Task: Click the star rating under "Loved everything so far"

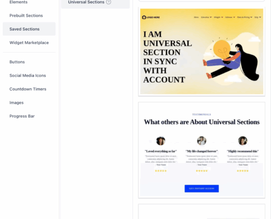Action: pos(161,171)
